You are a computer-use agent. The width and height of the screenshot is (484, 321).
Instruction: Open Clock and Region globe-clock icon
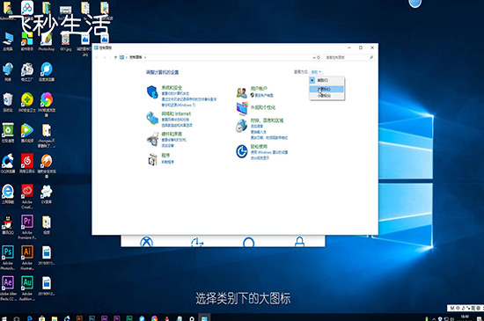(x=242, y=126)
